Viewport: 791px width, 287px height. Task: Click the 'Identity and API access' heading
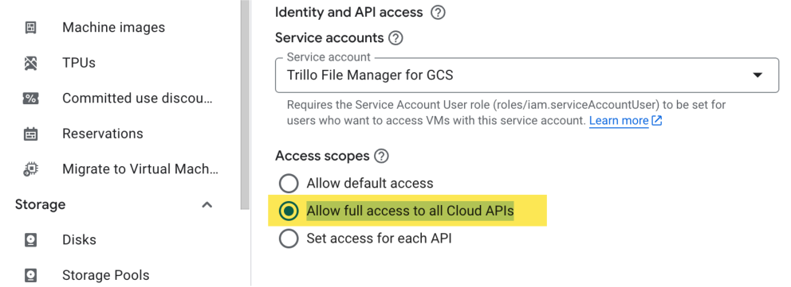click(348, 13)
